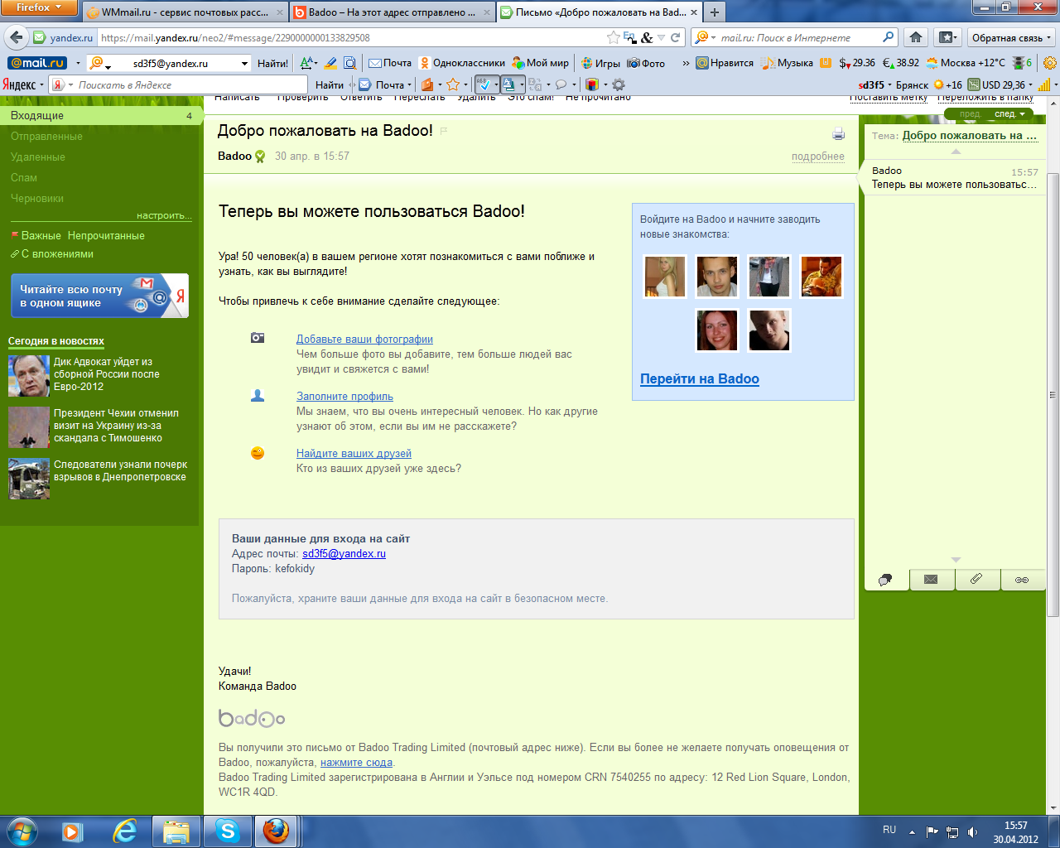Open Одноклассники from the Mail.ru toolbar
The height and width of the screenshot is (848, 1060).
[x=462, y=63]
